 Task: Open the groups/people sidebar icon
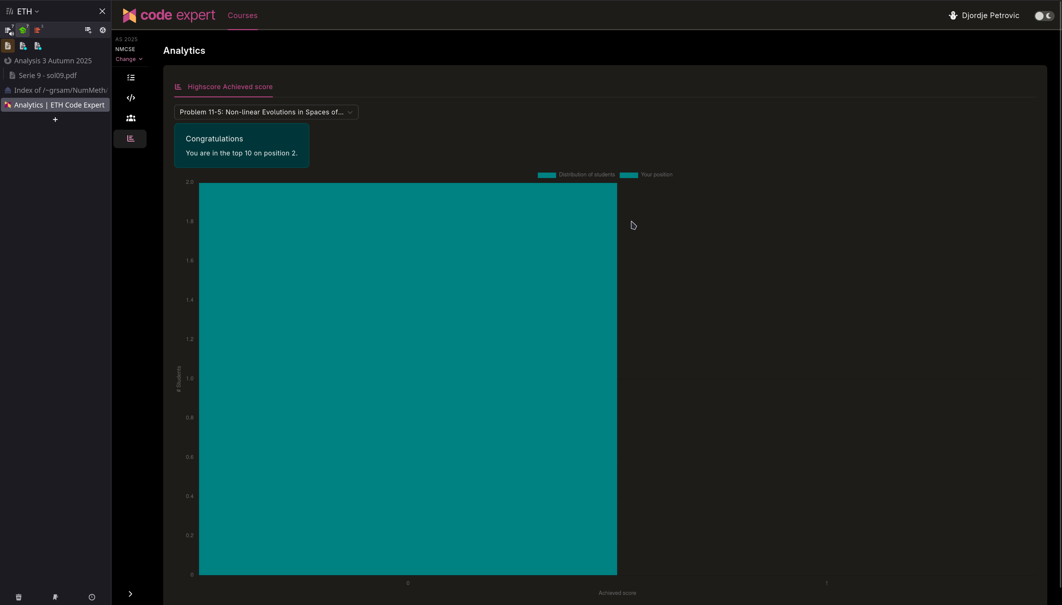point(131,118)
